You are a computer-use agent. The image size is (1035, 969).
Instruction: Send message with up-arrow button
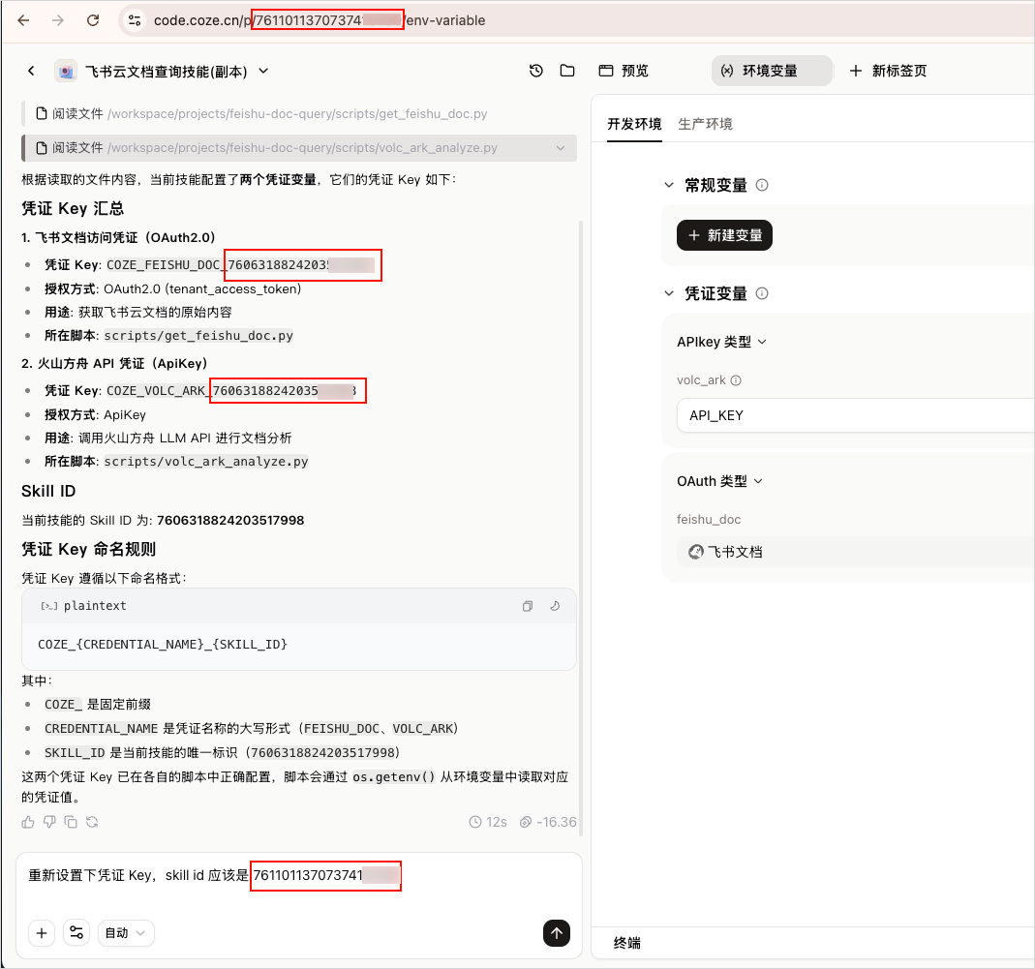point(557,932)
